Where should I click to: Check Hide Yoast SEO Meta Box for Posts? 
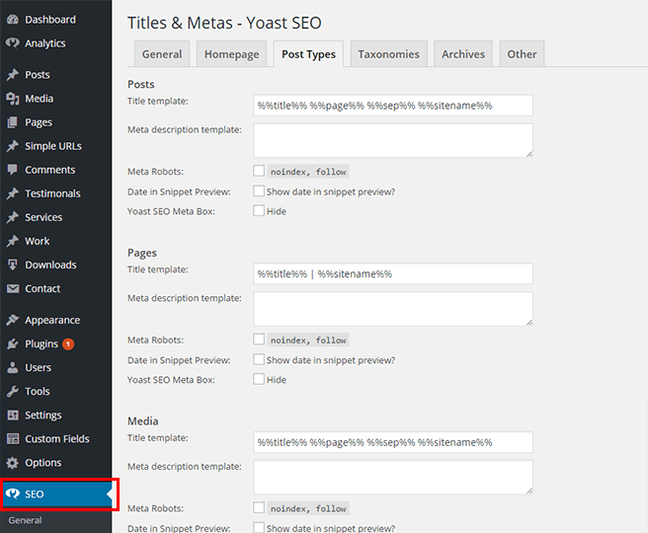[x=259, y=210]
